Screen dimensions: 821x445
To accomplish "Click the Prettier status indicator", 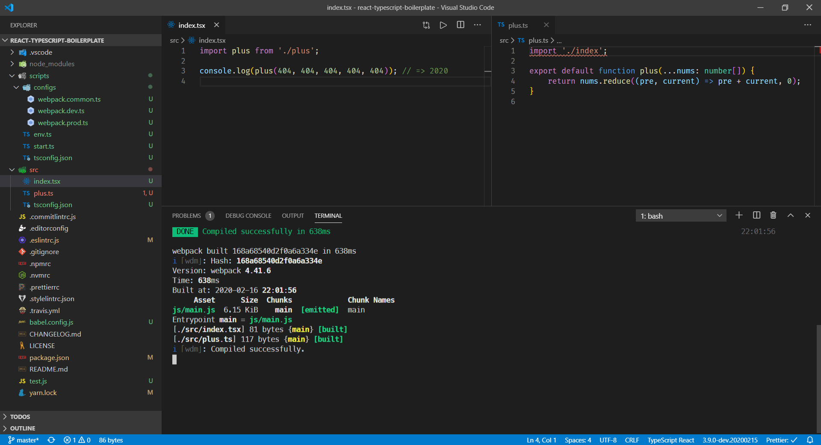I will [781, 440].
